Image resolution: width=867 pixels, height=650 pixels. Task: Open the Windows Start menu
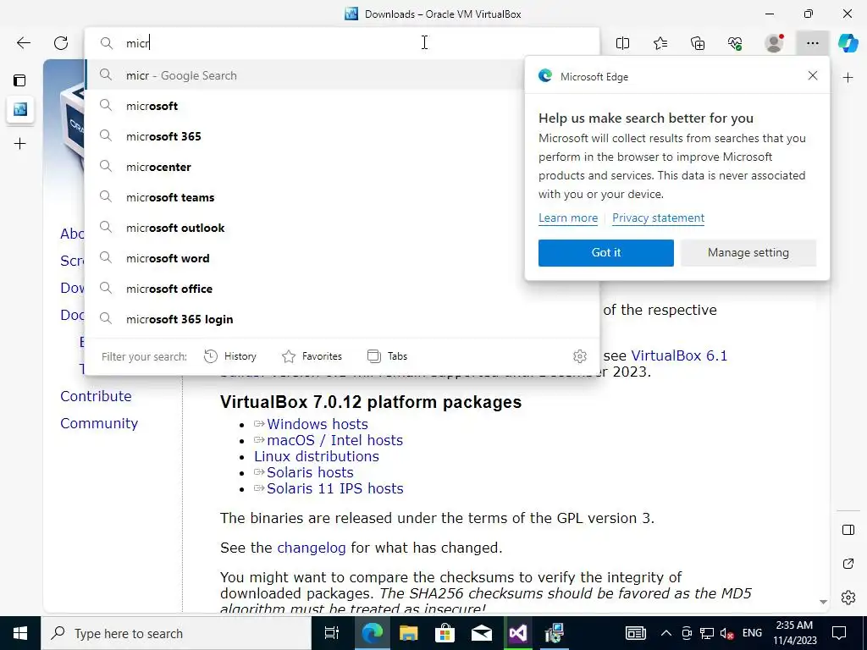(20, 633)
